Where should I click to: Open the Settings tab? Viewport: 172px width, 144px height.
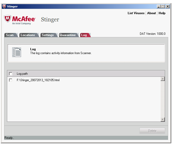pos(49,35)
